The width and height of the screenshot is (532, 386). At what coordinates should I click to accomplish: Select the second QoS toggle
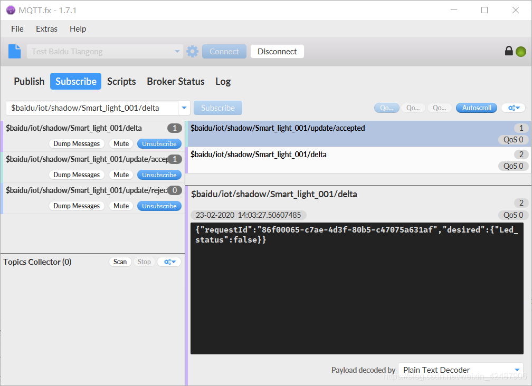click(x=413, y=108)
